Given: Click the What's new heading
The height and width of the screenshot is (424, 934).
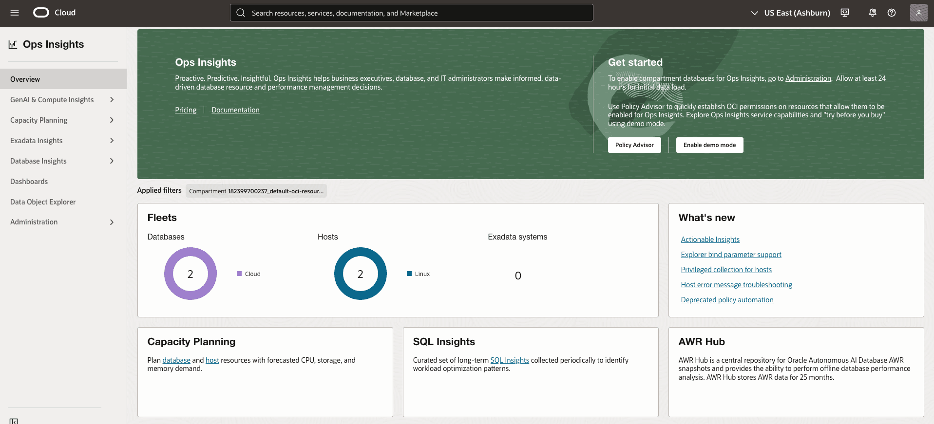Looking at the screenshot, I should click(707, 218).
